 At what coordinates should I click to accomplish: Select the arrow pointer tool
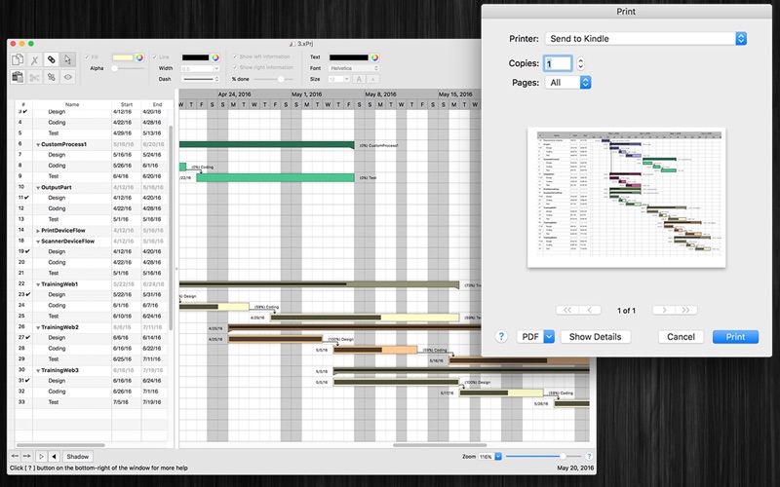(x=68, y=59)
